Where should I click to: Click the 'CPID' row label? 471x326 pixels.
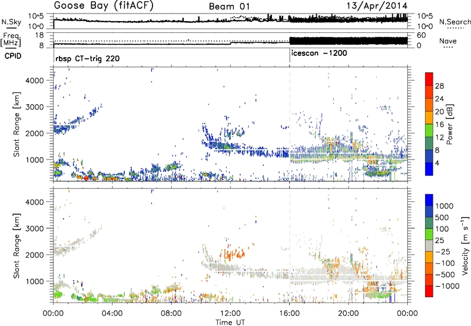point(13,56)
